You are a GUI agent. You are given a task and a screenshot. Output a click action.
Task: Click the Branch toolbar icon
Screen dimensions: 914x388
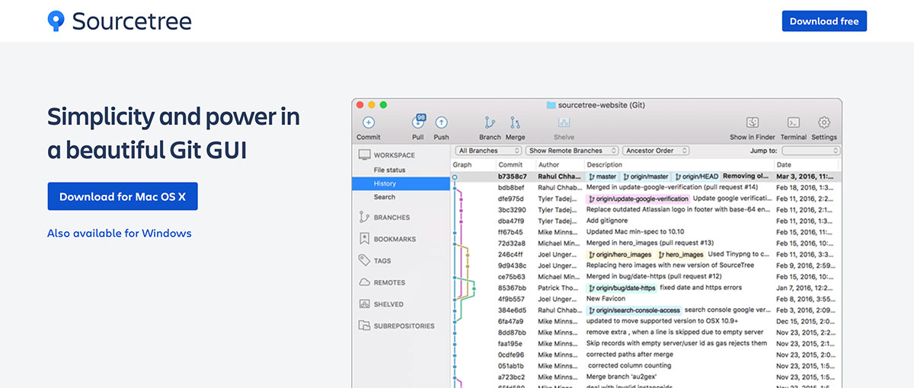pos(490,122)
